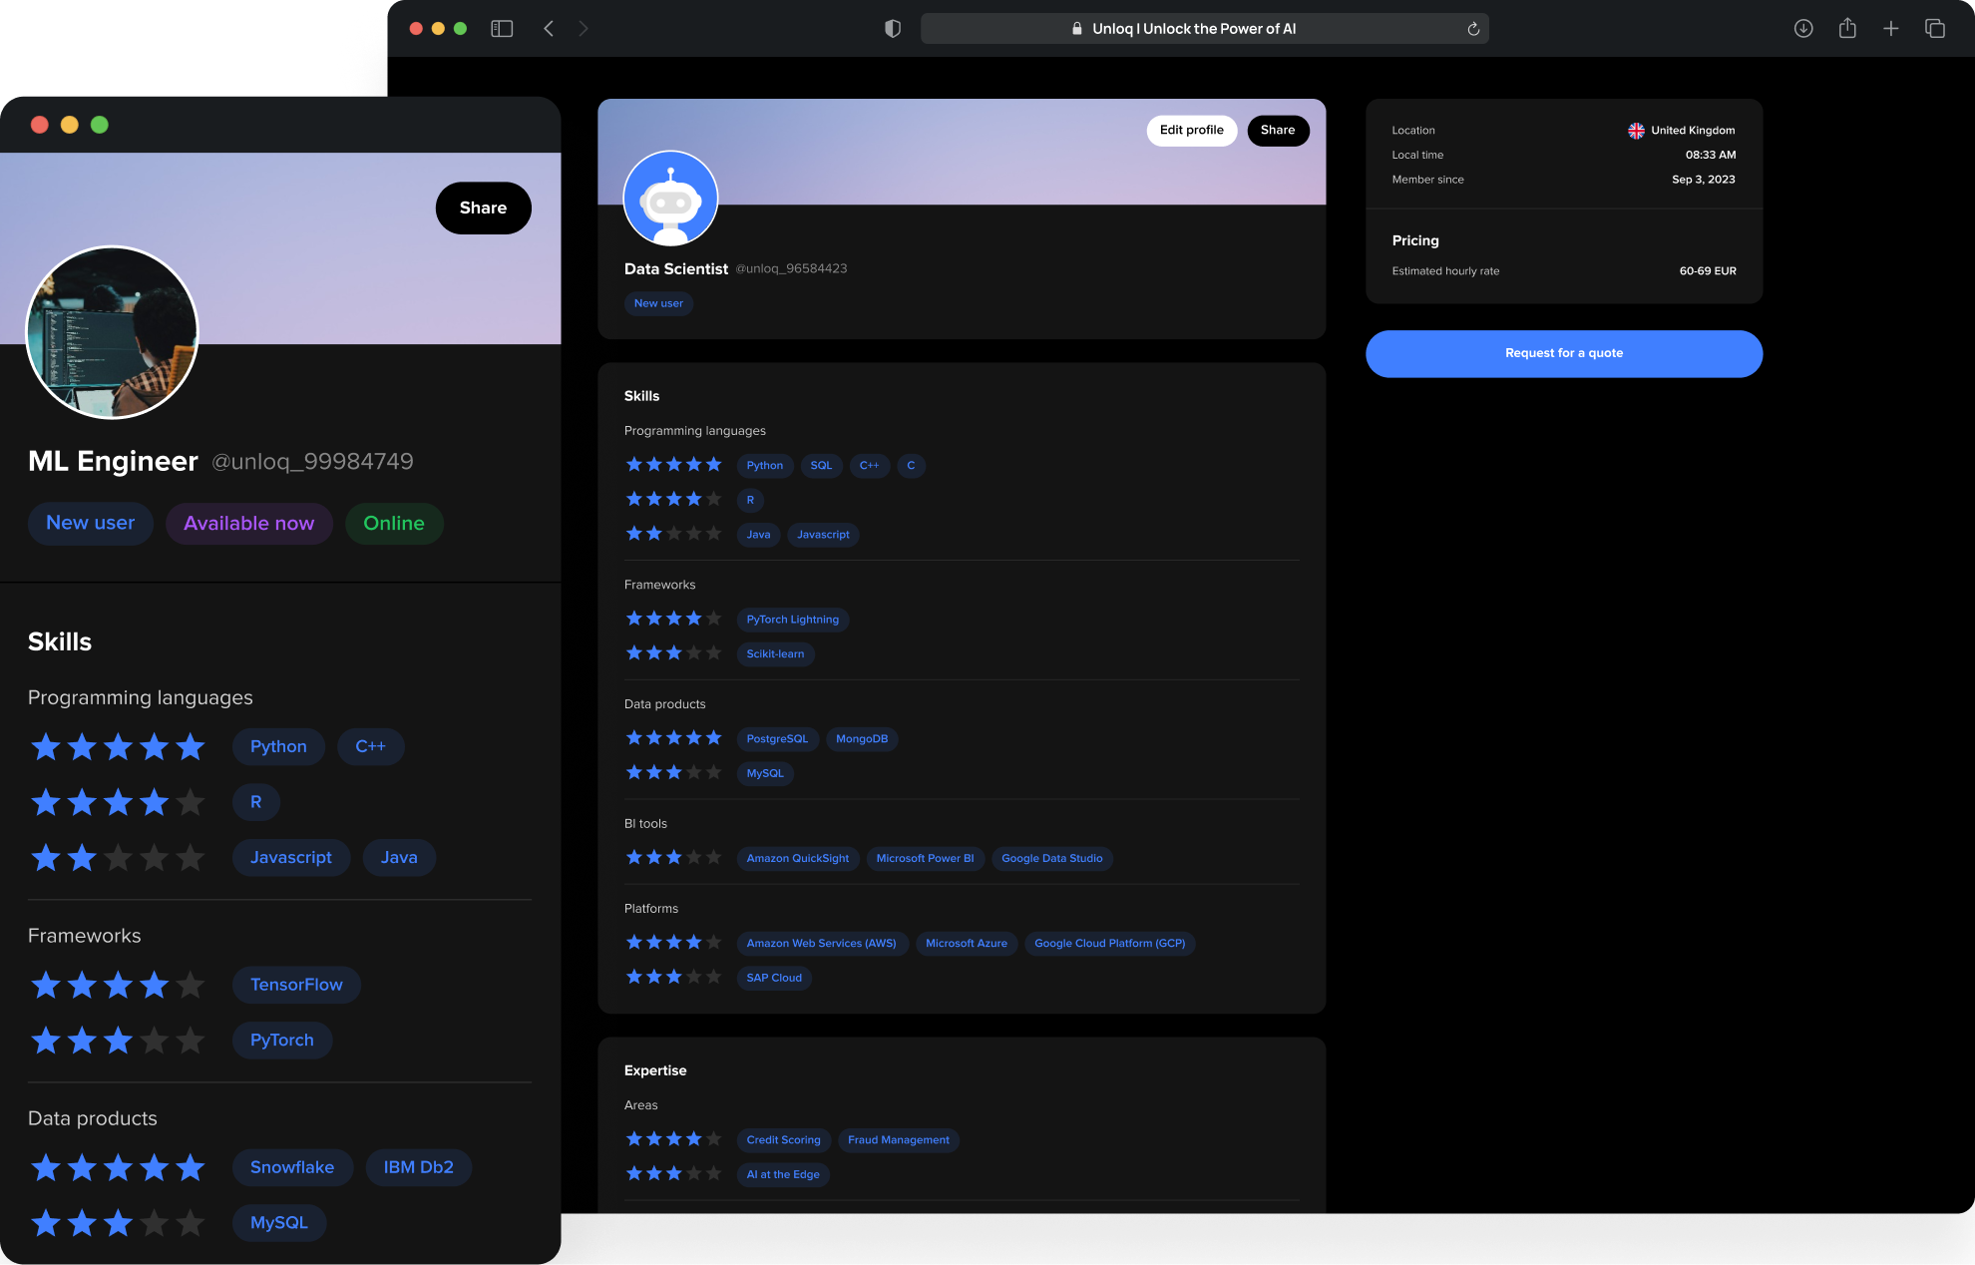Go back with the browser back arrow

549,29
